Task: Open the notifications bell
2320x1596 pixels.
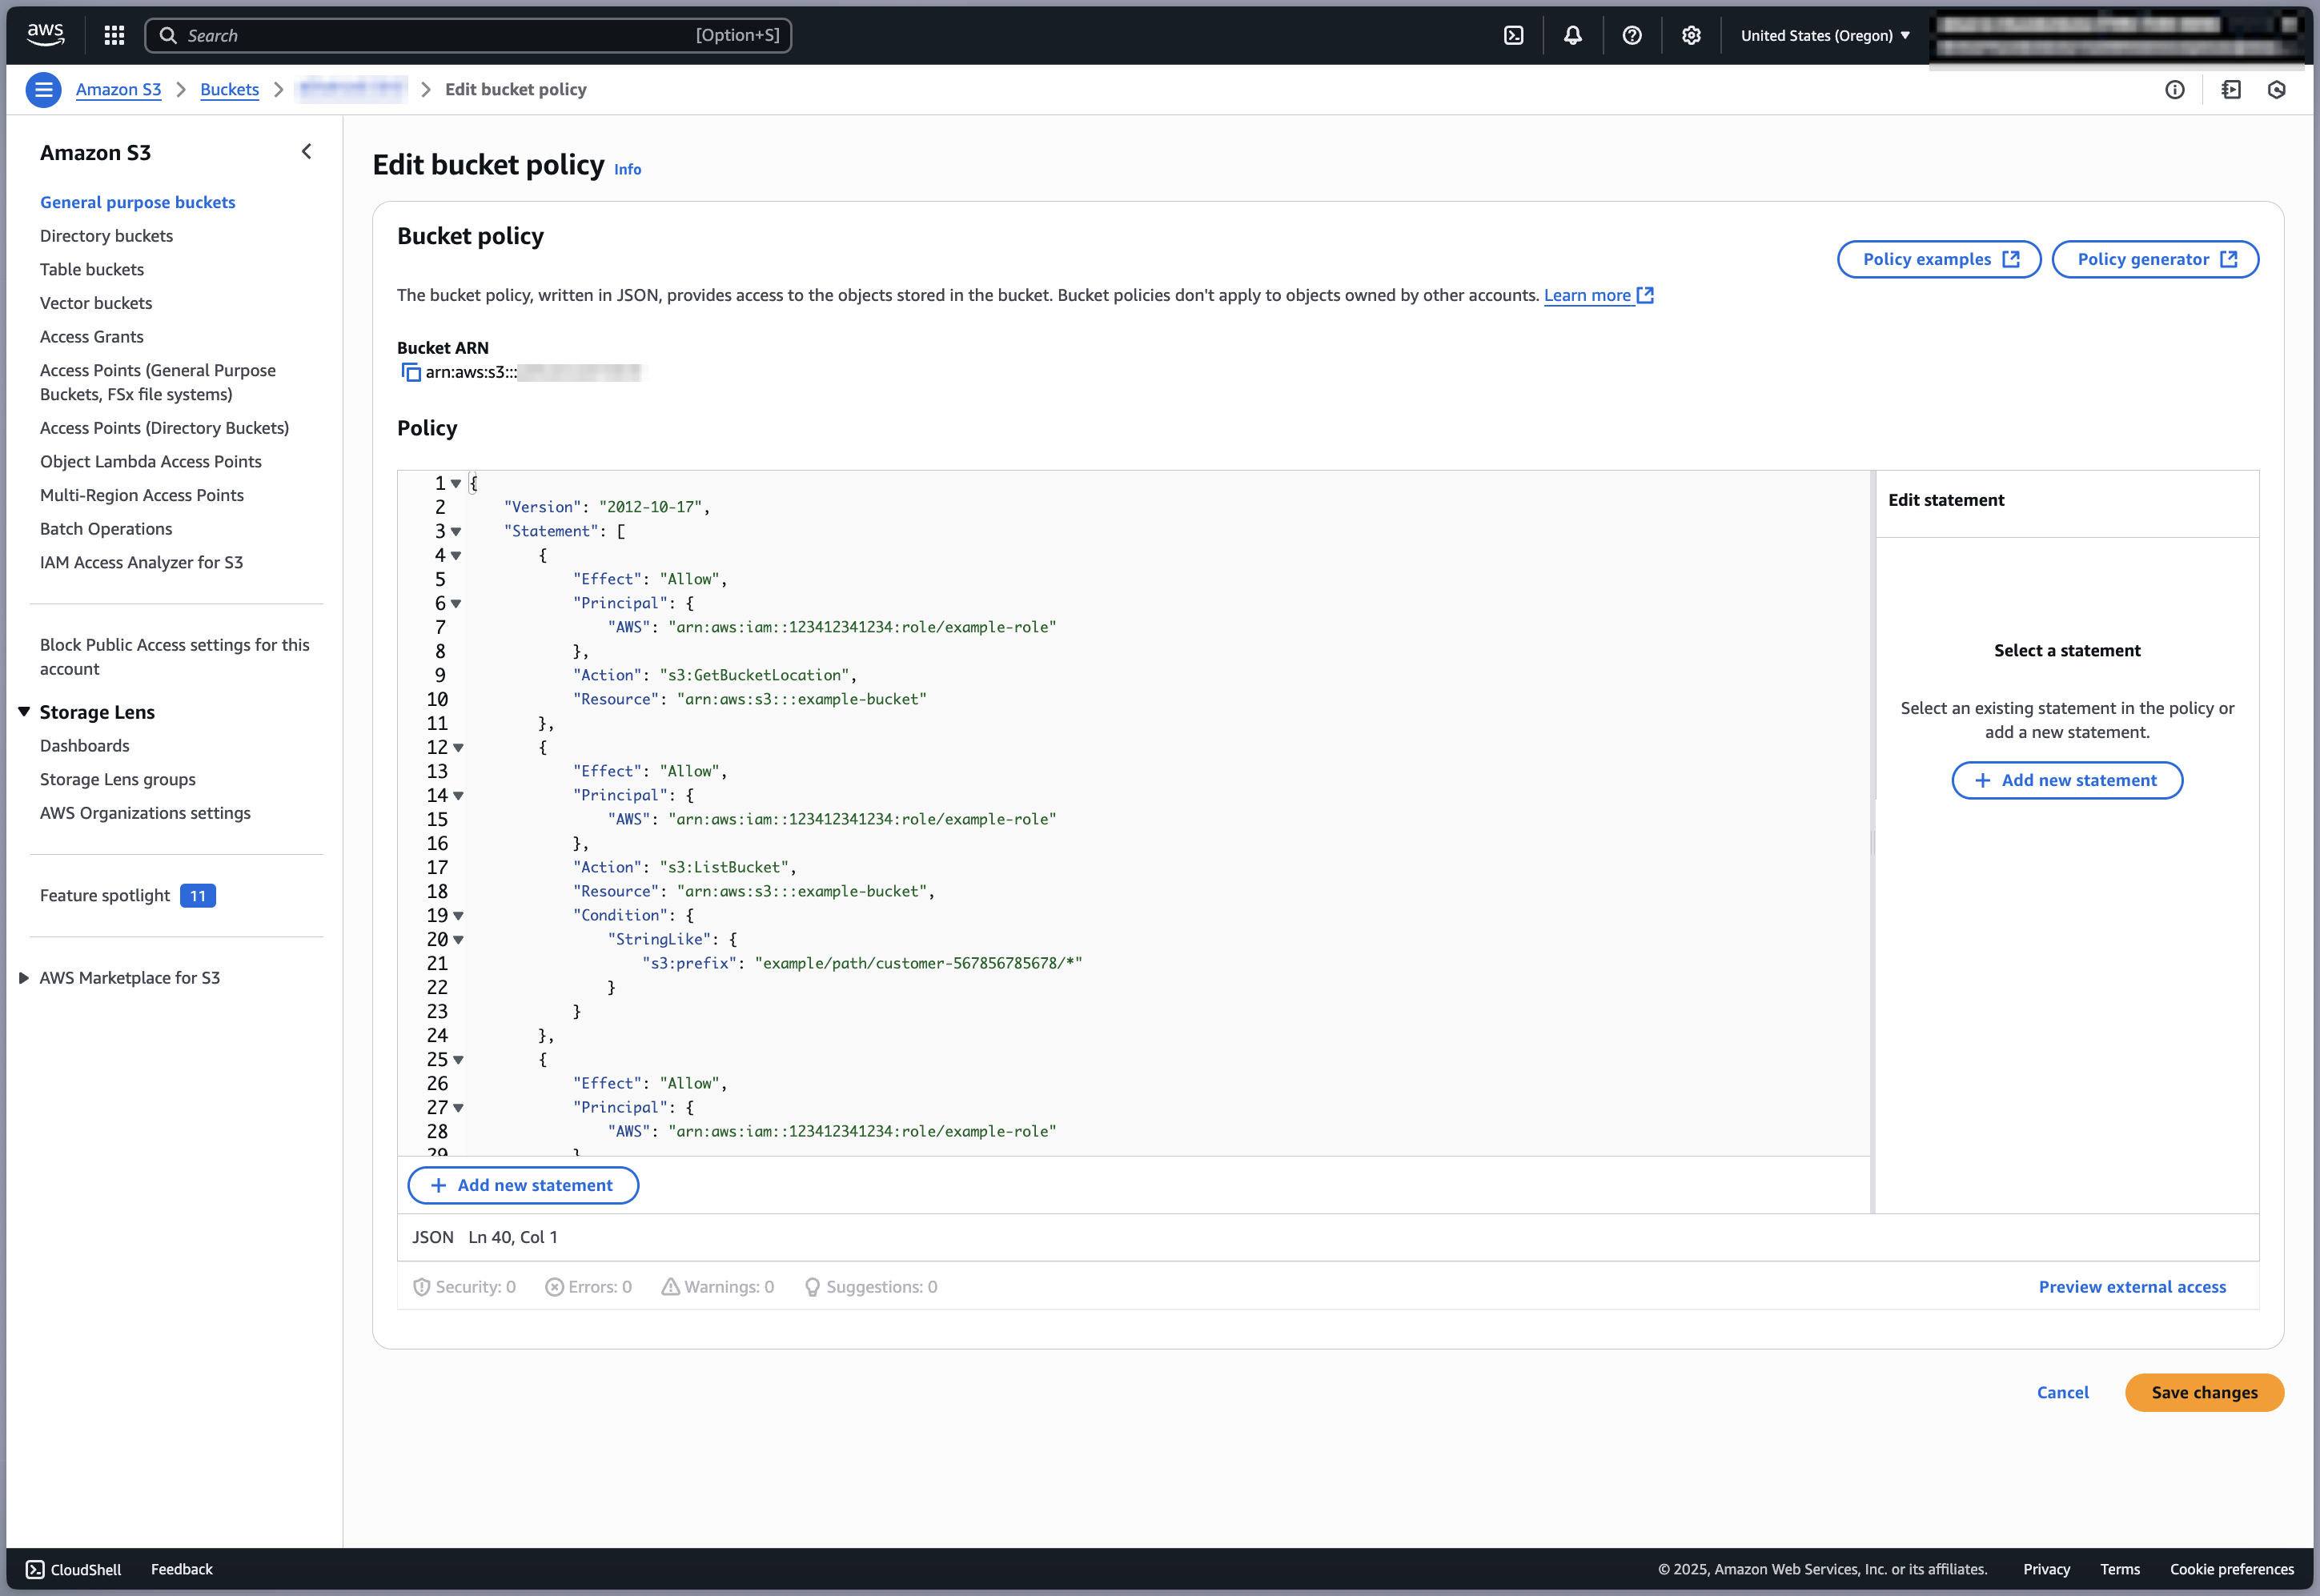Action: (x=1573, y=35)
